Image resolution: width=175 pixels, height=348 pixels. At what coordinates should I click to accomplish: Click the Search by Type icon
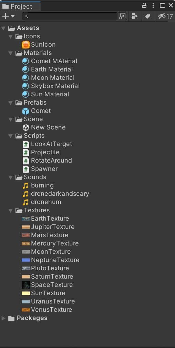point(134,16)
